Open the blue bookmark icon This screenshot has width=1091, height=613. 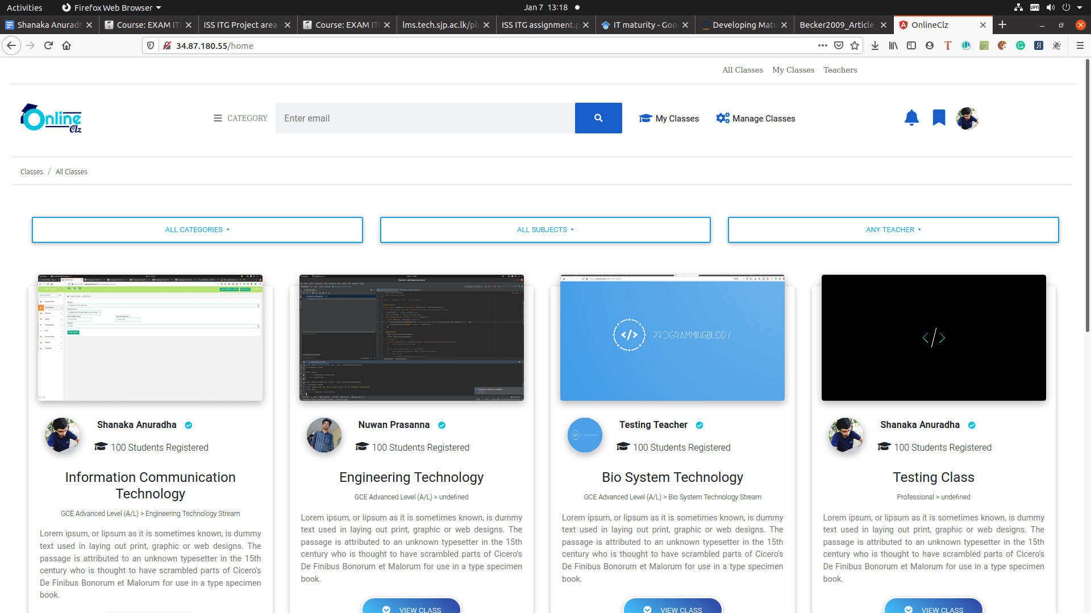pos(939,117)
